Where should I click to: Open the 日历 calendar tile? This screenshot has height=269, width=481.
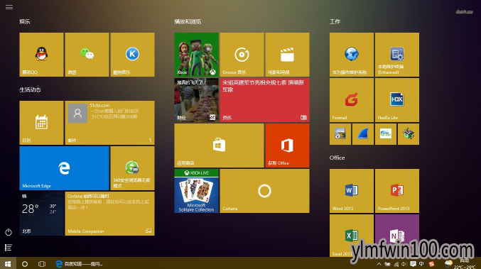[x=41, y=123]
